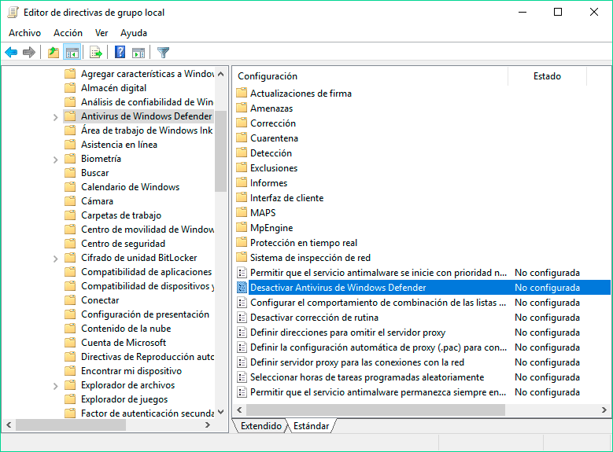This screenshot has height=452, width=613.
Task: Toggle the show/hide action pane icon
Action: [x=138, y=53]
